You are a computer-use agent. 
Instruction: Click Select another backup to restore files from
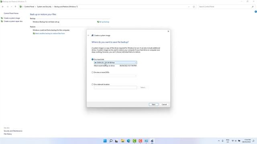50,33
